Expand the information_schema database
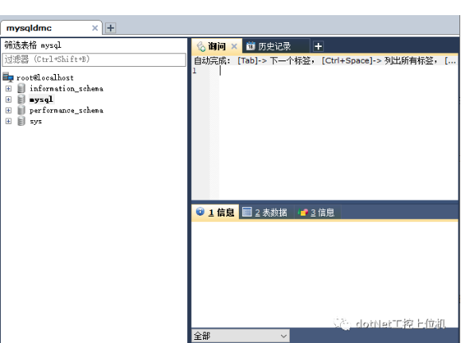The image size is (461, 343). (9, 88)
